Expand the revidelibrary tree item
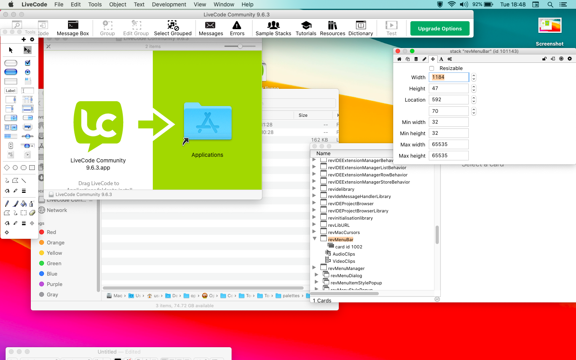Screen dimensions: 576x360 (314, 188)
